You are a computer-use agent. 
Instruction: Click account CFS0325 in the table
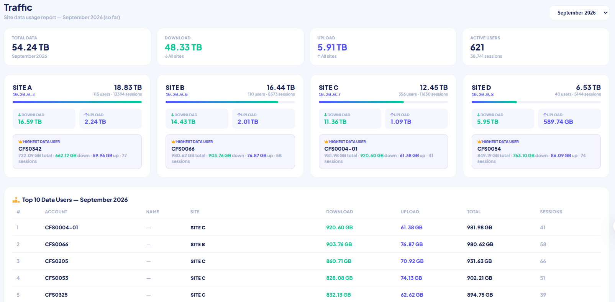[56, 295]
